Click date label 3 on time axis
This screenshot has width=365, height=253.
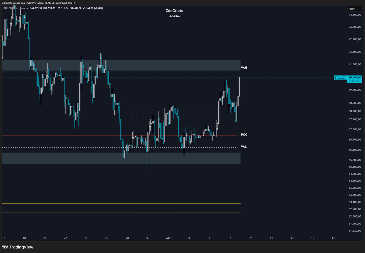pyautogui.click(x=189, y=238)
